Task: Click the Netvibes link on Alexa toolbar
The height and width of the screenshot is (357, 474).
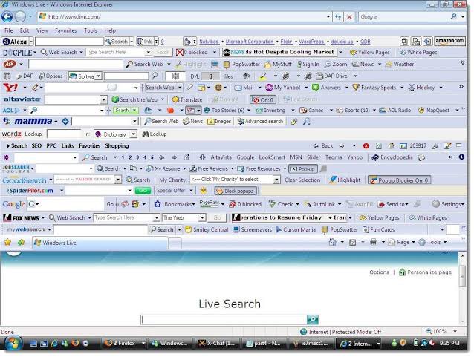Action: pos(209,42)
